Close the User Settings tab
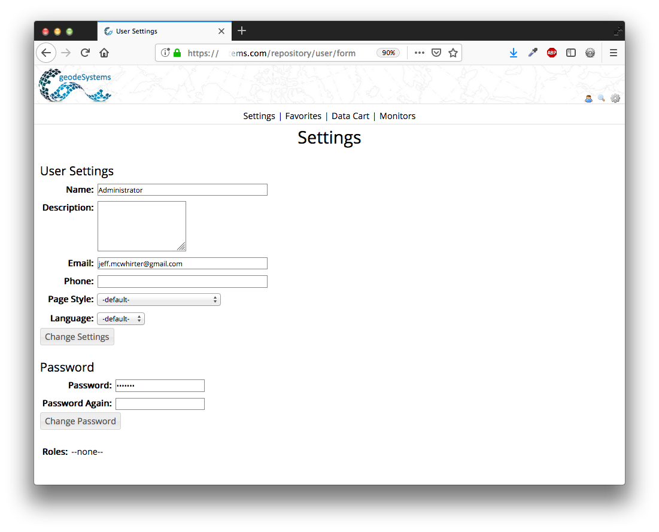Image resolution: width=659 pixels, height=532 pixels. tap(221, 31)
